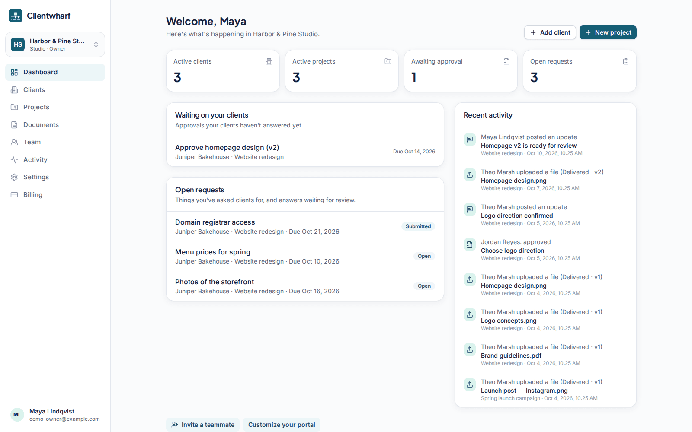Go to Clients in the sidebar
This screenshot has width=692, height=432.
coord(55,90)
